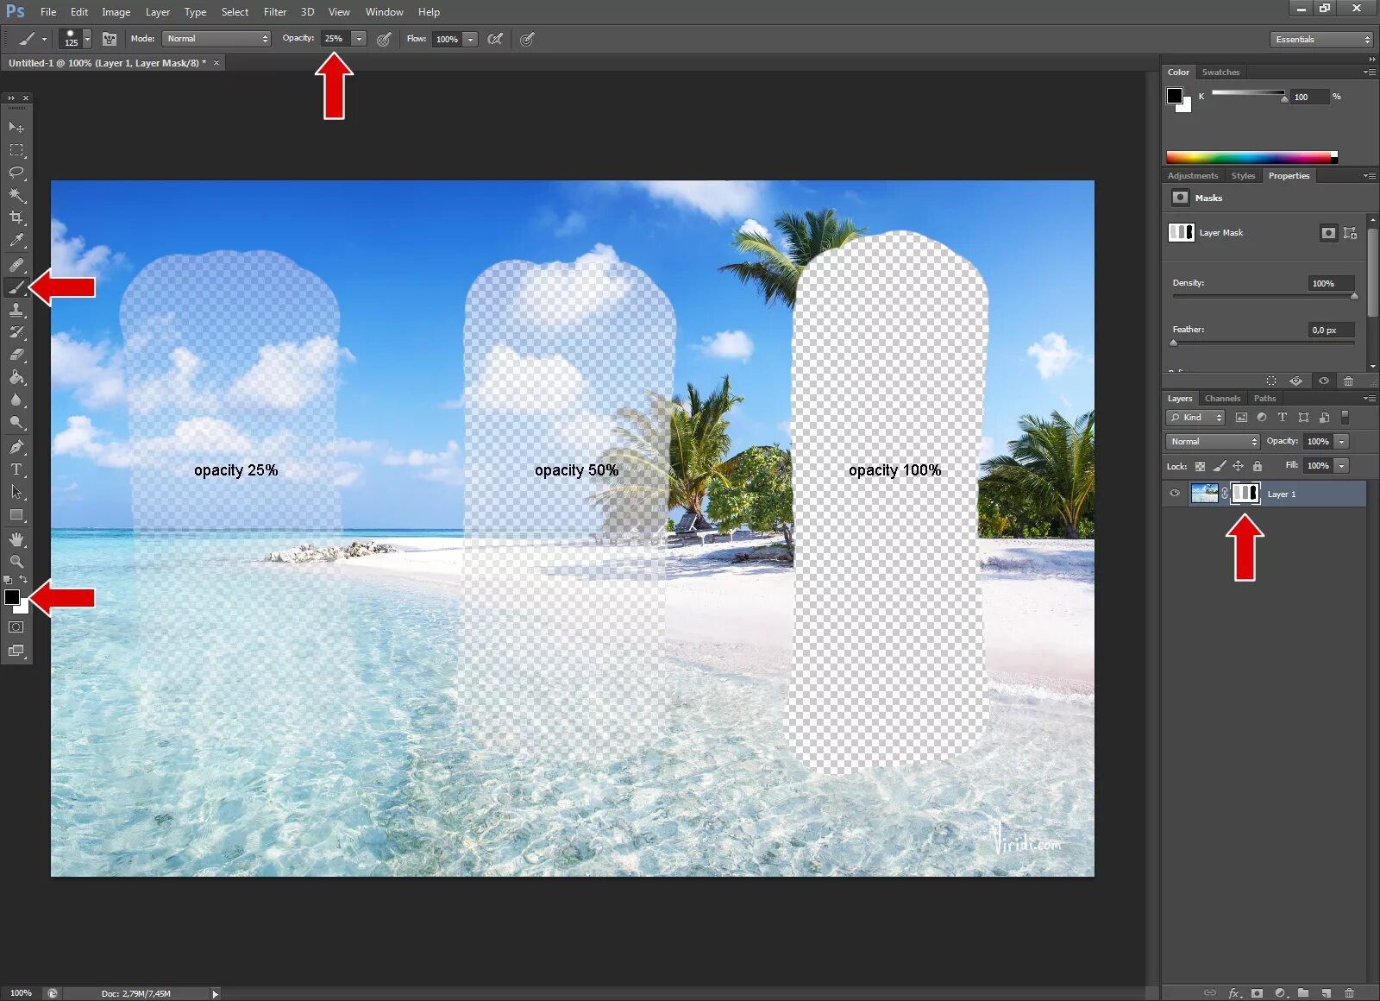
Task: Select the Zoom tool
Action: [x=16, y=562]
